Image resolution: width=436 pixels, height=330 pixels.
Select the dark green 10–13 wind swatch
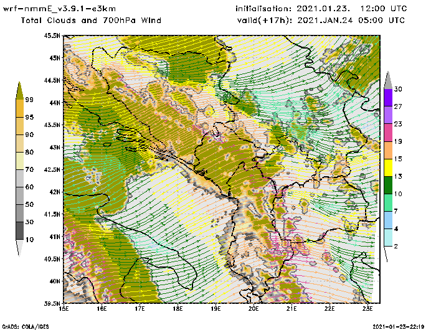click(387, 186)
